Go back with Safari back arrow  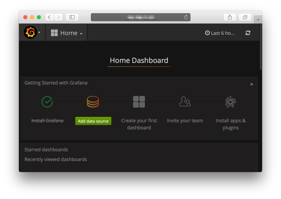(x=49, y=17)
